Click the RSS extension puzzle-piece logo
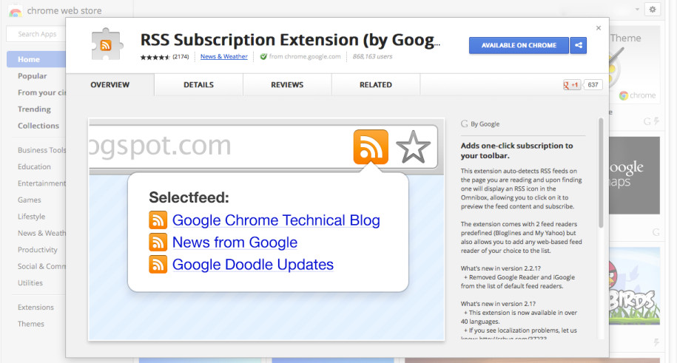Image resolution: width=677 pixels, height=363 pixels. point(107,45)
